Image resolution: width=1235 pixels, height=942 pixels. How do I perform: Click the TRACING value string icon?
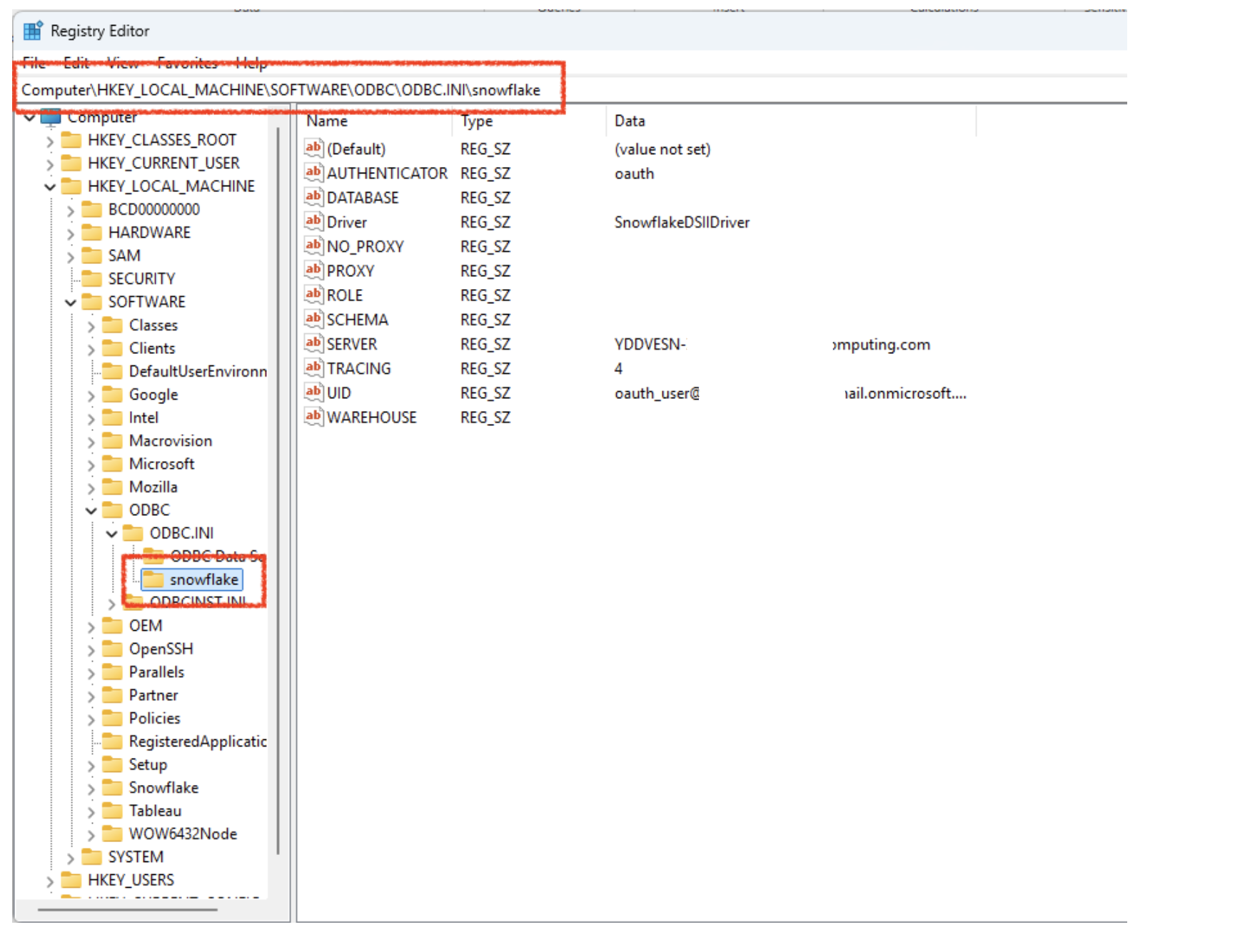(x=313, y=368)
